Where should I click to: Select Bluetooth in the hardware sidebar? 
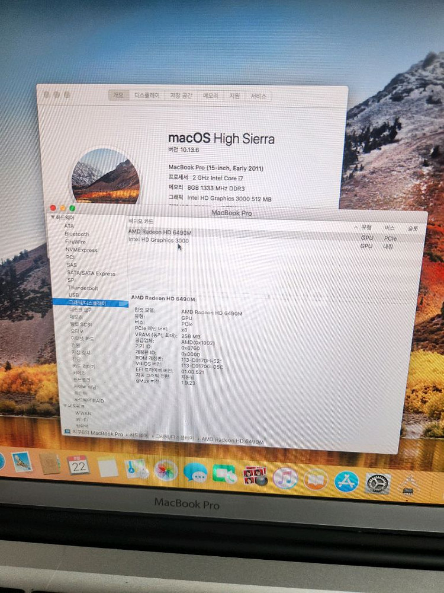click(x=76, y=234)
